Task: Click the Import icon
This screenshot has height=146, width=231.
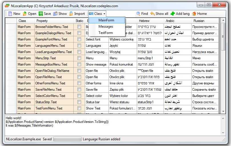Action: click(71, 14)
